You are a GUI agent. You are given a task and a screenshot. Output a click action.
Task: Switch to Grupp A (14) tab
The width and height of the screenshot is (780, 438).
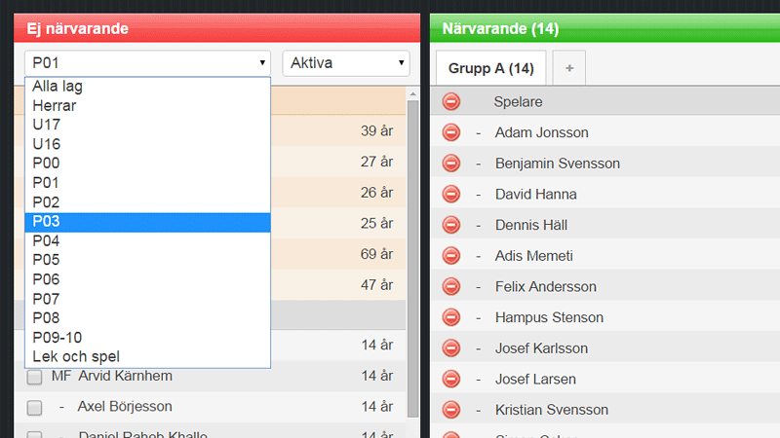[x=490, y=68]
